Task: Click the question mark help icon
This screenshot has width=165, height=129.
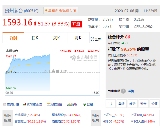Action: [x=123, y=91]
